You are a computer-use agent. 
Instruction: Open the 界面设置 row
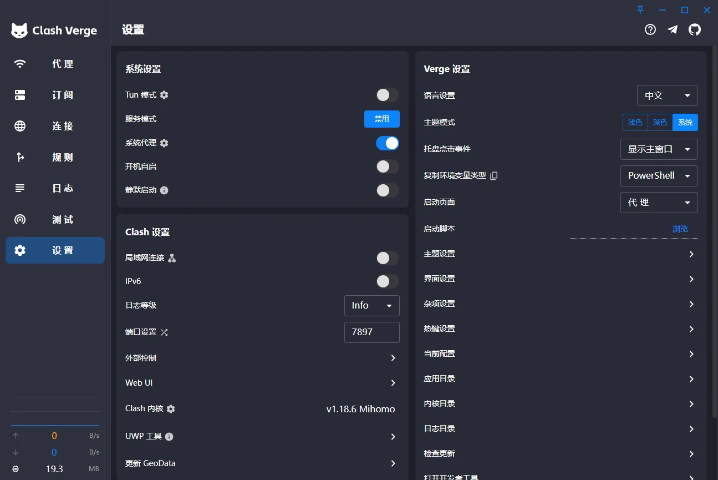(561, 279)
